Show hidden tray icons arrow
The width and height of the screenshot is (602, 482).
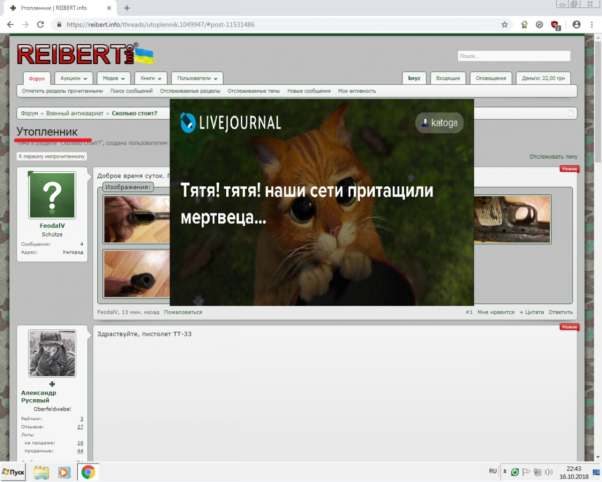pyautogui.click(x=505, y=472)
